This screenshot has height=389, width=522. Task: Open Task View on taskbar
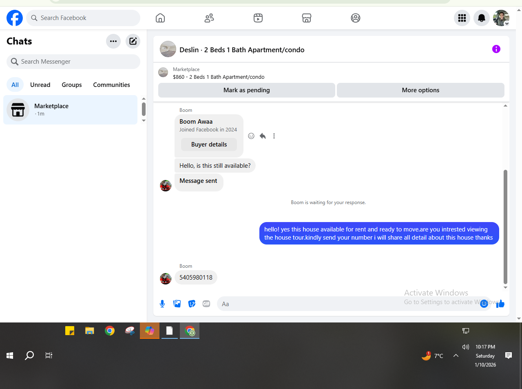click(x=49, y=356)
